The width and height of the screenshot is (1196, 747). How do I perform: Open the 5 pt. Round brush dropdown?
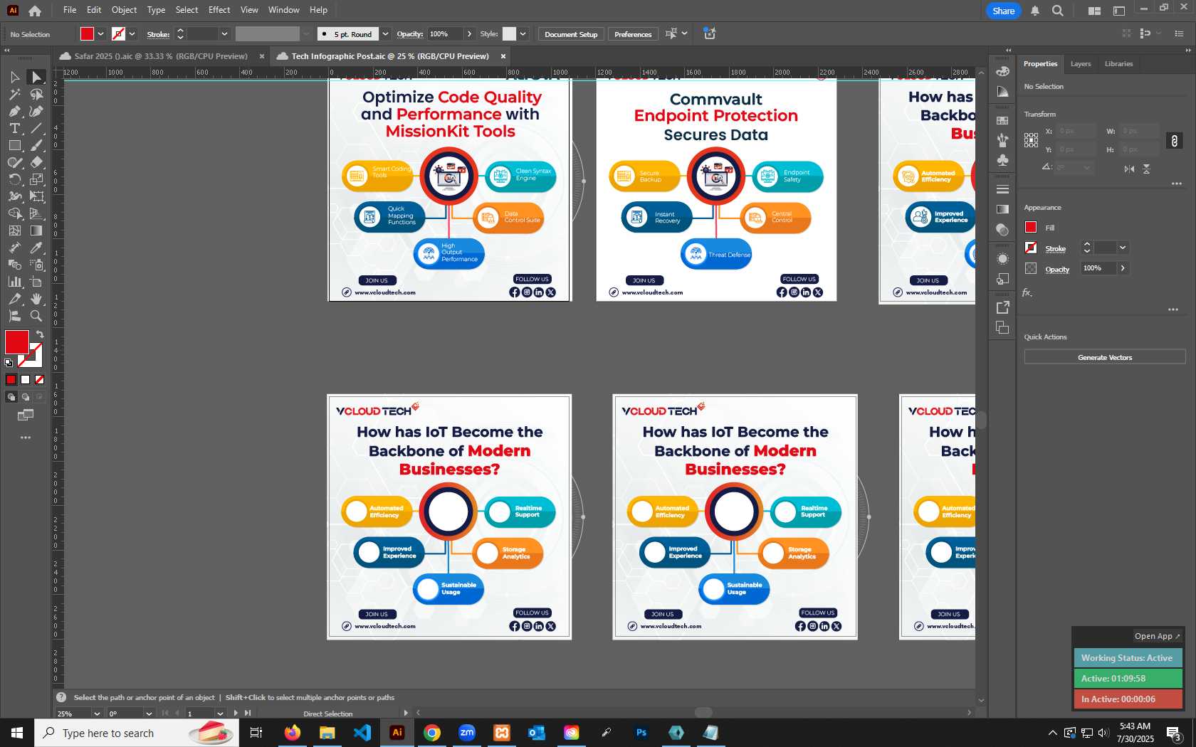coord(385,33)
